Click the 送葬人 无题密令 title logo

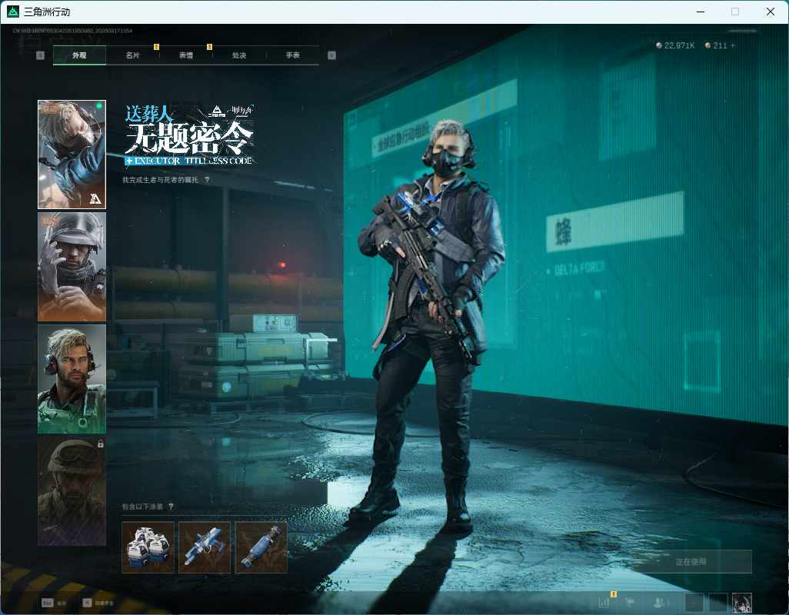coord(190,135)
